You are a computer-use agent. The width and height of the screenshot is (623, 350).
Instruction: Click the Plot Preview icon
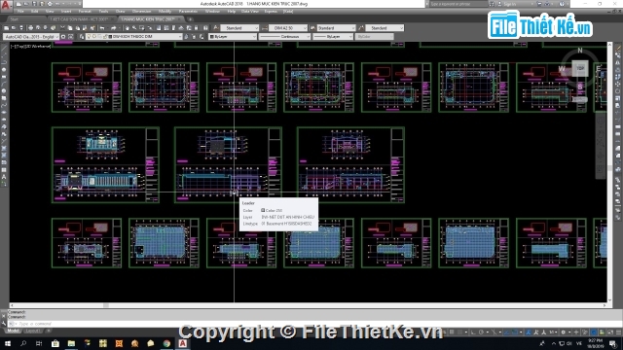[x=38, y=28]
